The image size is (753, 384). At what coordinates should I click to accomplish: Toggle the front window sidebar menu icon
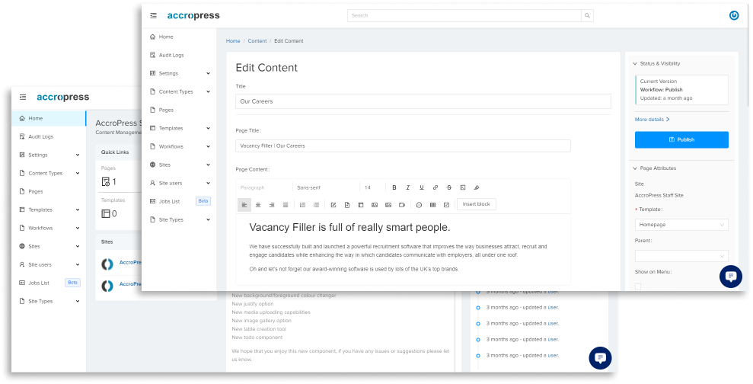coord(153,15)
